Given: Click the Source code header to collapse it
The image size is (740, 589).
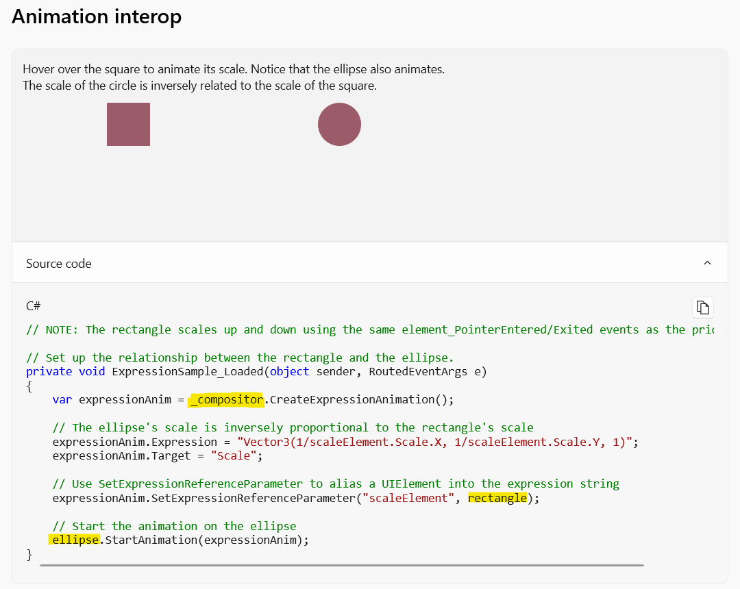Looking at the screenshot, I should click(58, 263).
